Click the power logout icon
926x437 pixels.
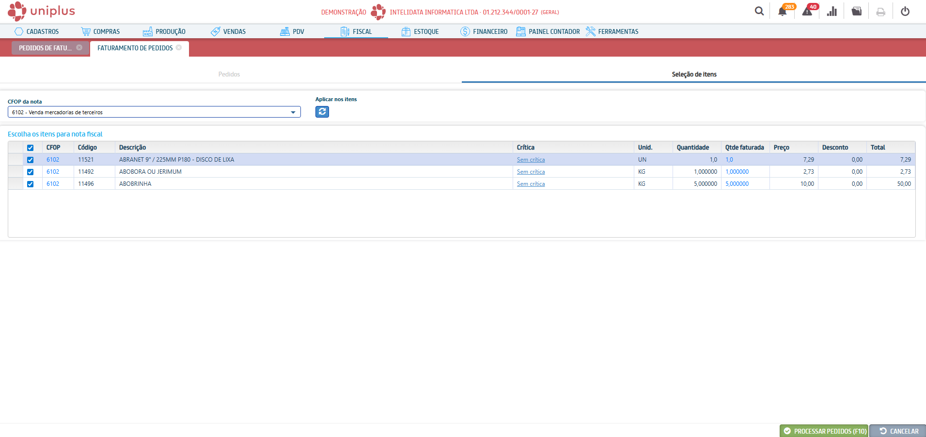905,12
